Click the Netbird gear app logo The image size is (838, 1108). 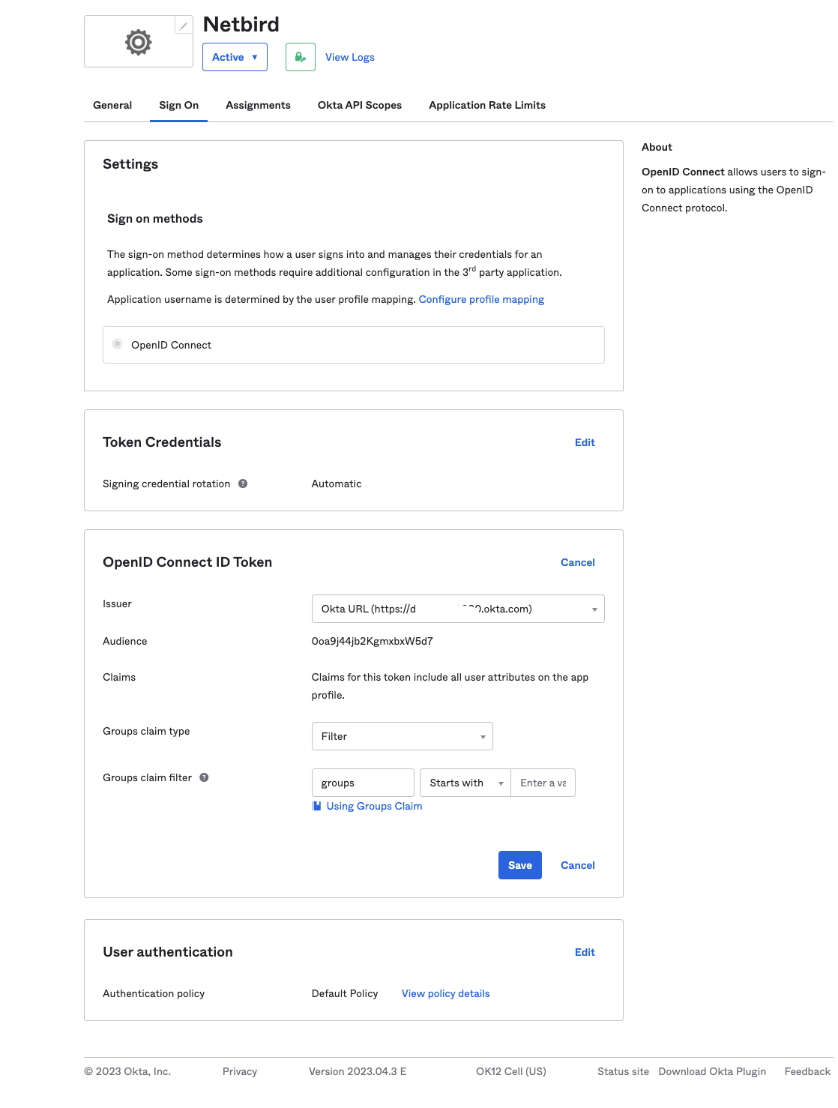tap(139, 42)
